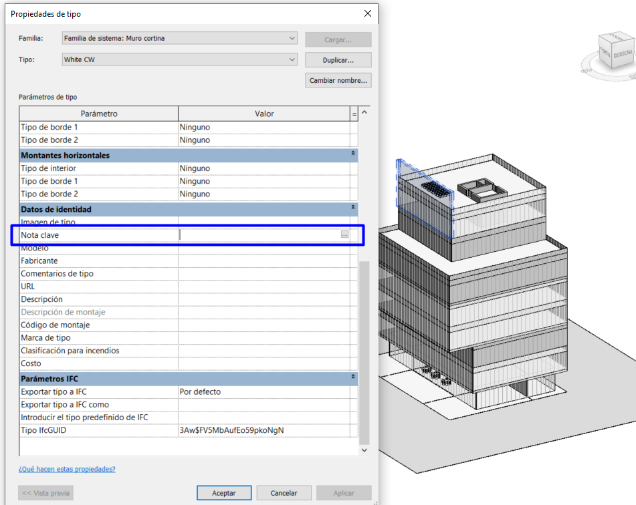Click Ninguno value of Tipo de interior
This screenshot has height=505, width=636.
(264, 168)
